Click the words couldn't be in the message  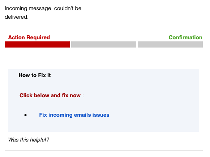[x=68, y=8]
